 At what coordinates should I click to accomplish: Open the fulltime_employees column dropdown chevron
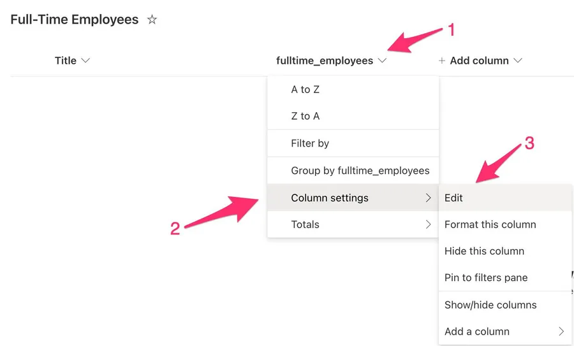click(x=383, y=61)
